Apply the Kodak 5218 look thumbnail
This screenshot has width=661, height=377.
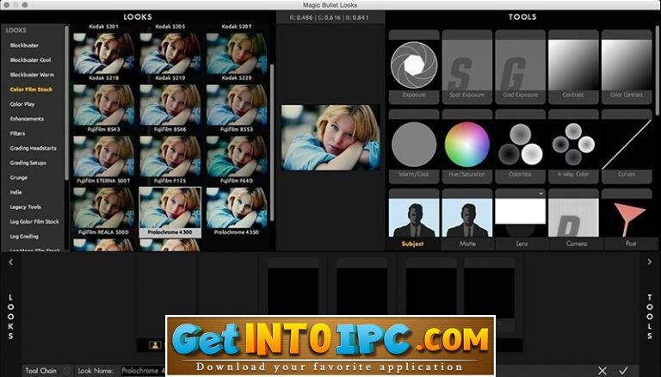coord(103,54)
